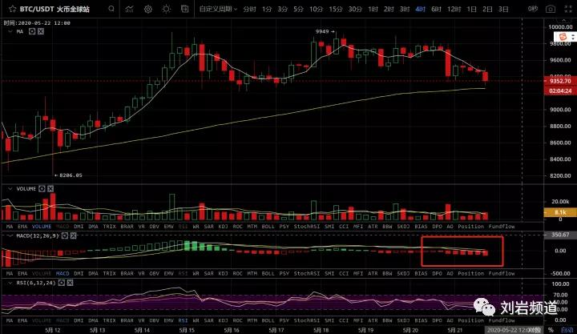
Task: Choose OBV in the row below the volume panel
Action: coord(154,227)
